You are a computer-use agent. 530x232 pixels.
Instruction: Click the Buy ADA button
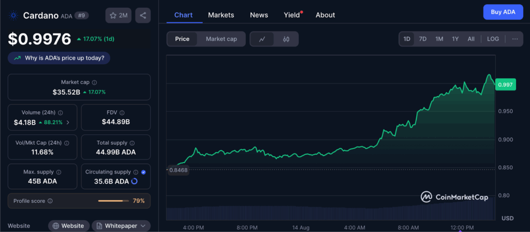[503, 12]
